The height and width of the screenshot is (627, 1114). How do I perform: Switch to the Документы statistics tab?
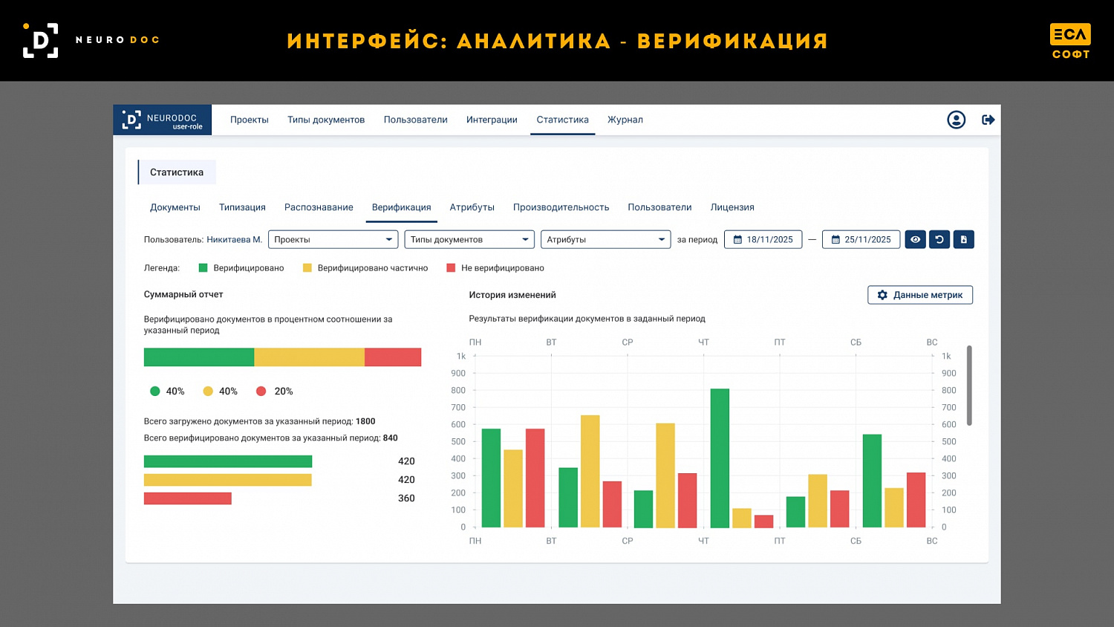[175, 207]
